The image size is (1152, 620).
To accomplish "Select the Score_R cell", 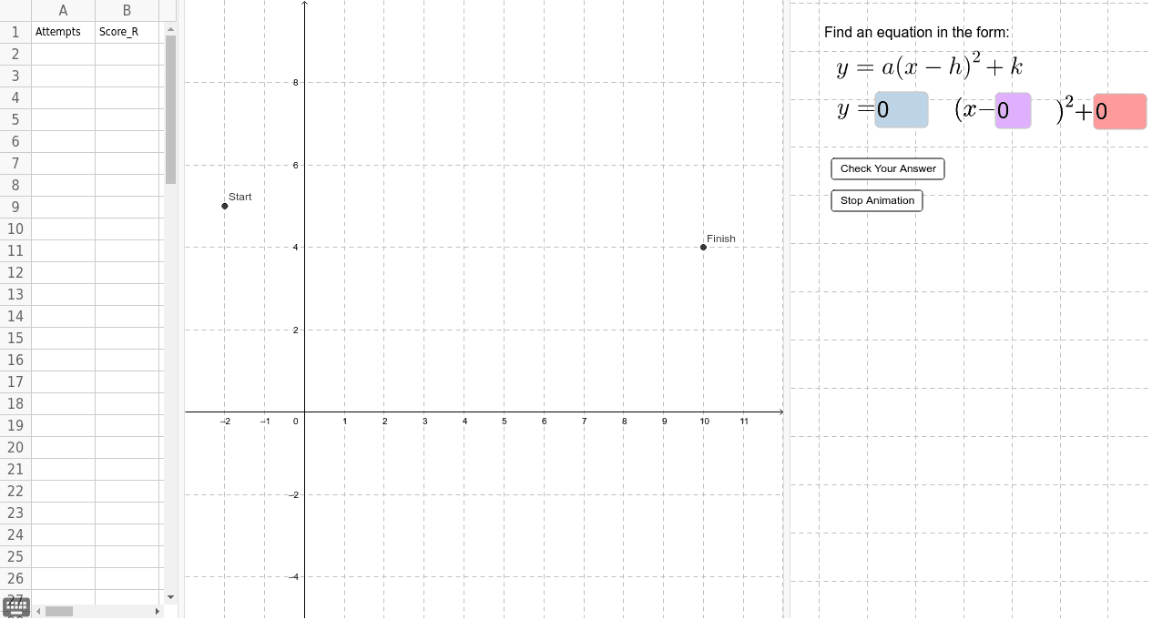I will point(127,32).
